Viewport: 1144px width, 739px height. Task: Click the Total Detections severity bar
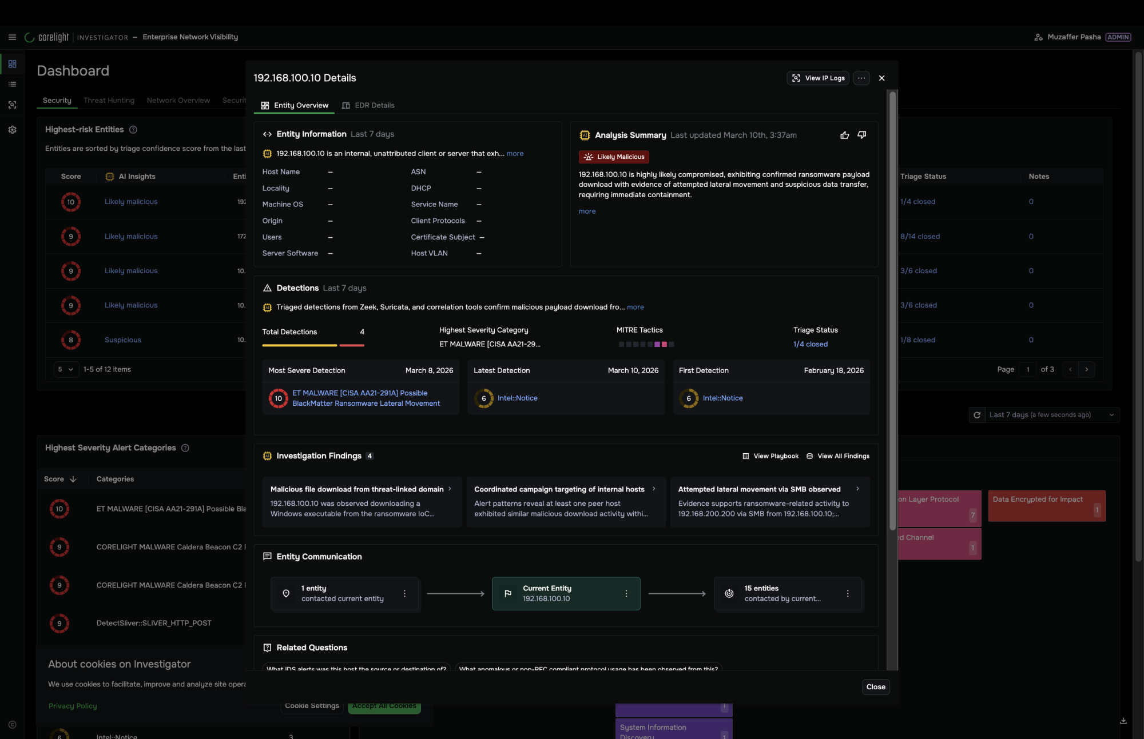[313, 345]
